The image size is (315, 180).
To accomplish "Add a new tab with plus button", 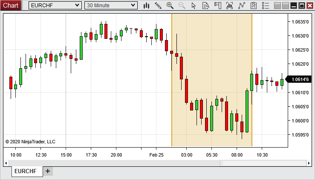I will pyautogui.click(x=48, y=171).
